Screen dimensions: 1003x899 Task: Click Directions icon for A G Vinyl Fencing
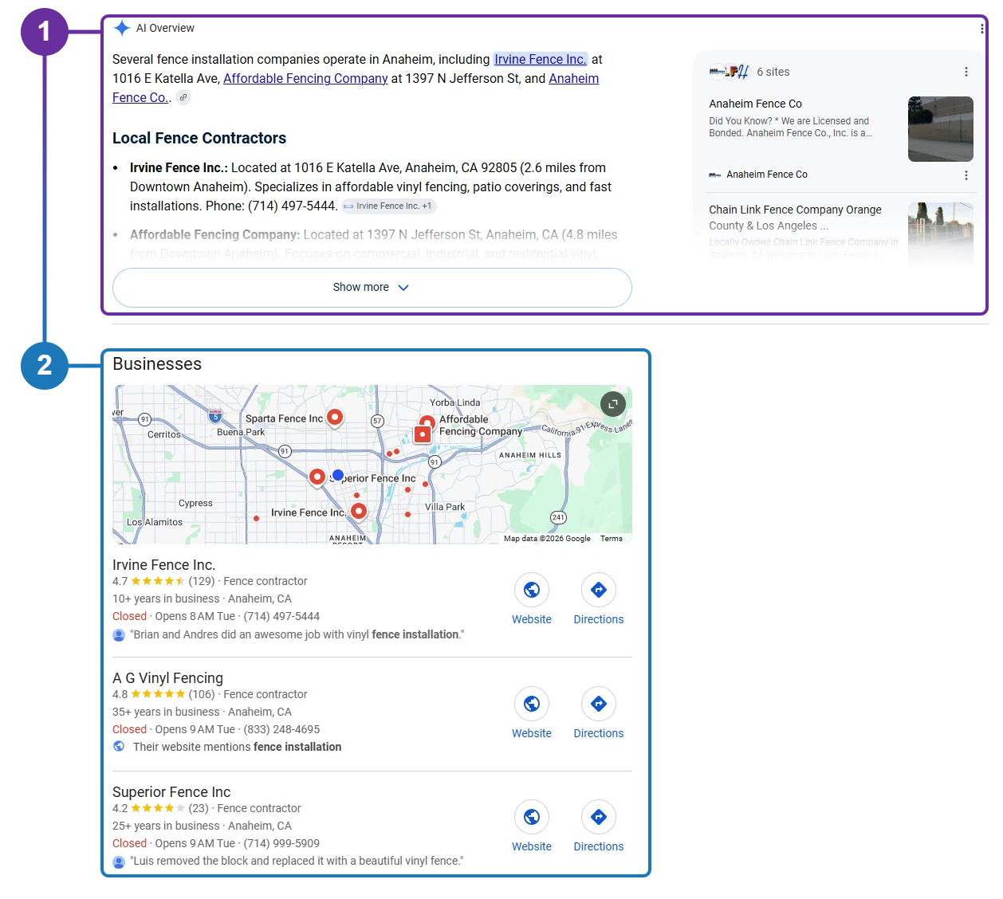pyautogui.click(x=599, y=704)
